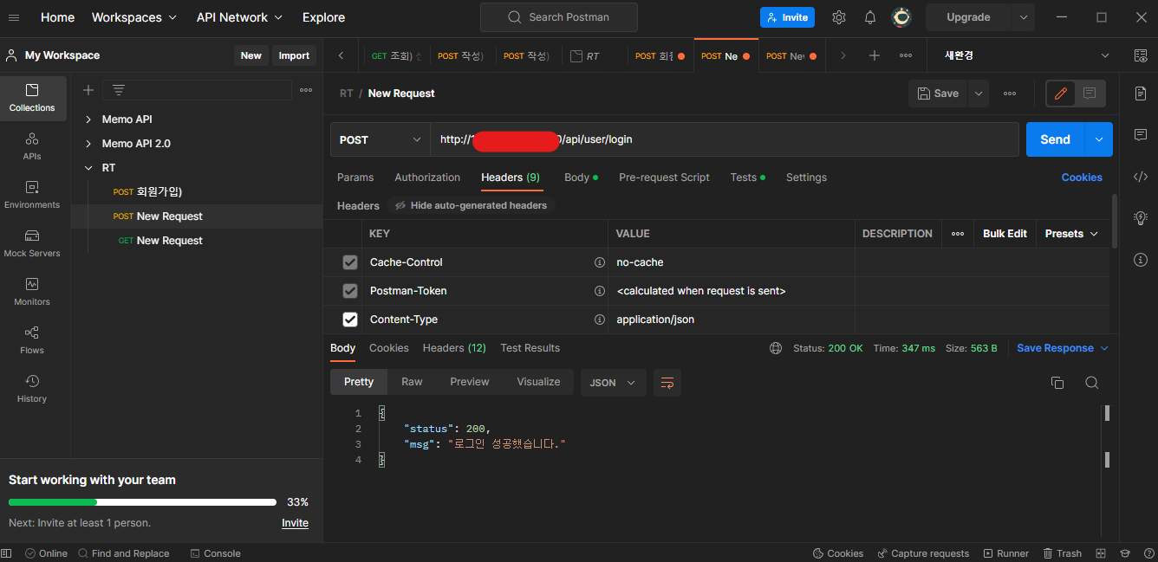
Task: Click the Import button
Action: coord(294,55)
